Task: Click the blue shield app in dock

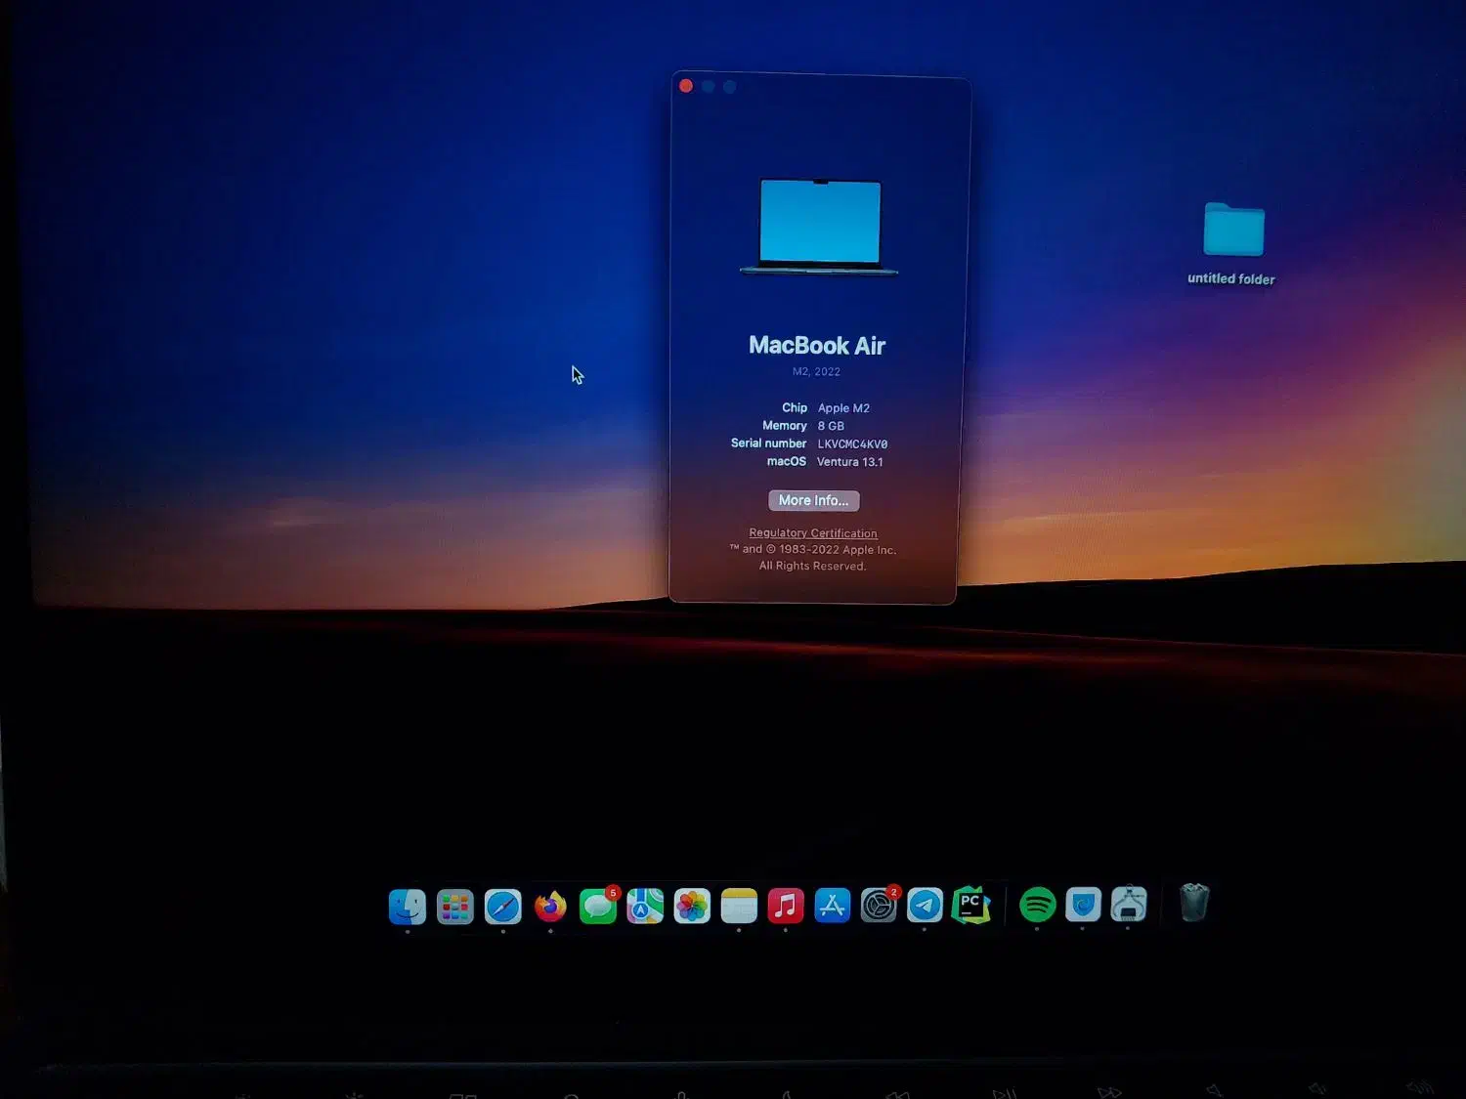Action: click(x=1083, y=905)
